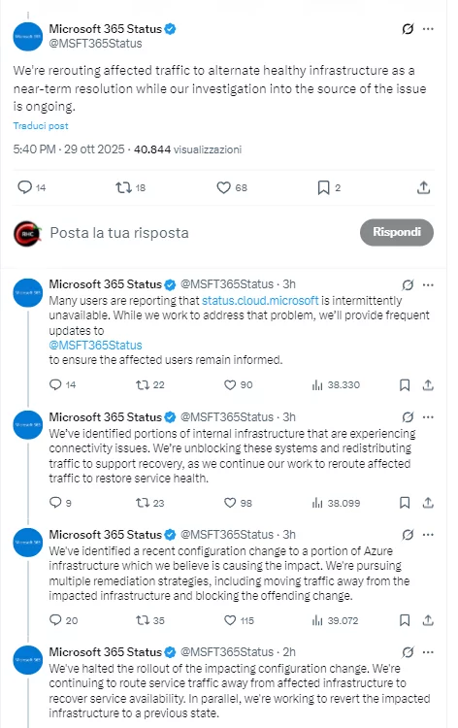Open more options on connectivity issues reply
Screen dimensions: 458x728
(x=428, y=417)
